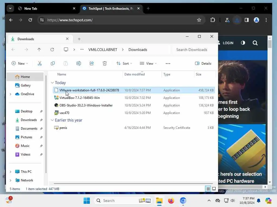
Task: Click the breadcrumb ellipsis in address bar
Action: coord(82,50)
